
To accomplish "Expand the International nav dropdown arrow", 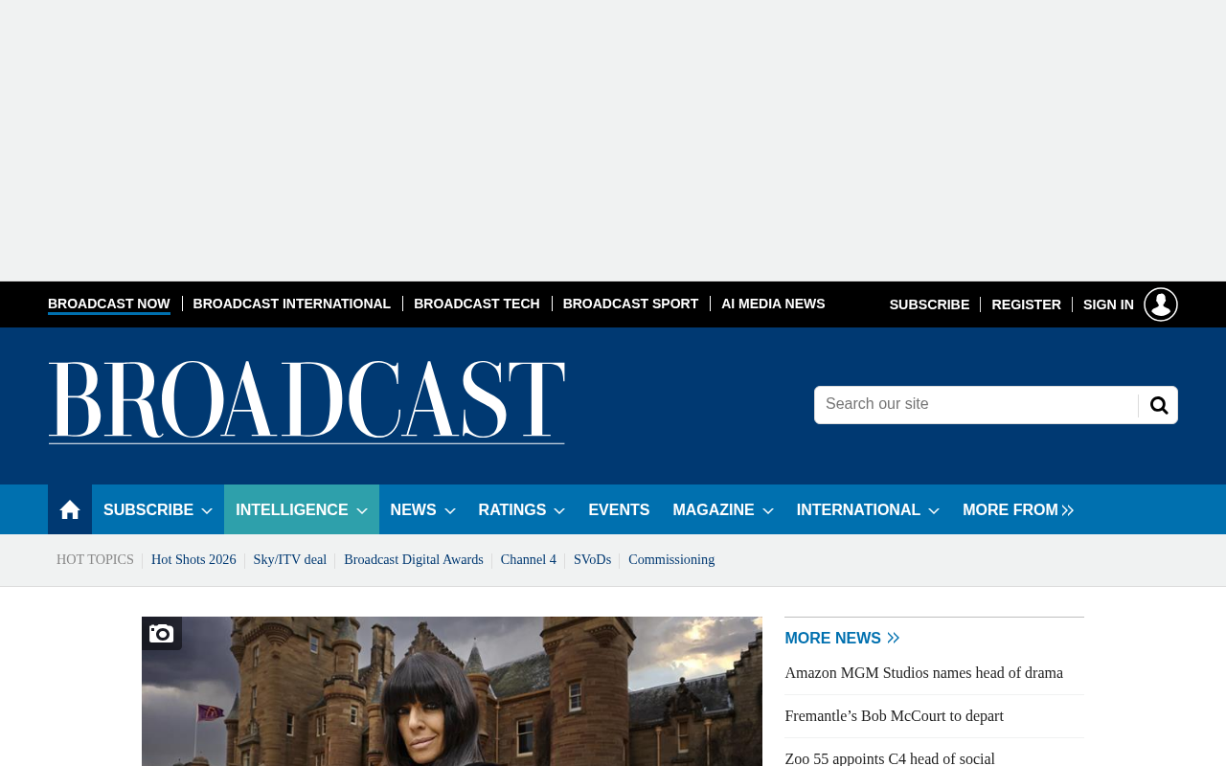I will tap(934, 511).
